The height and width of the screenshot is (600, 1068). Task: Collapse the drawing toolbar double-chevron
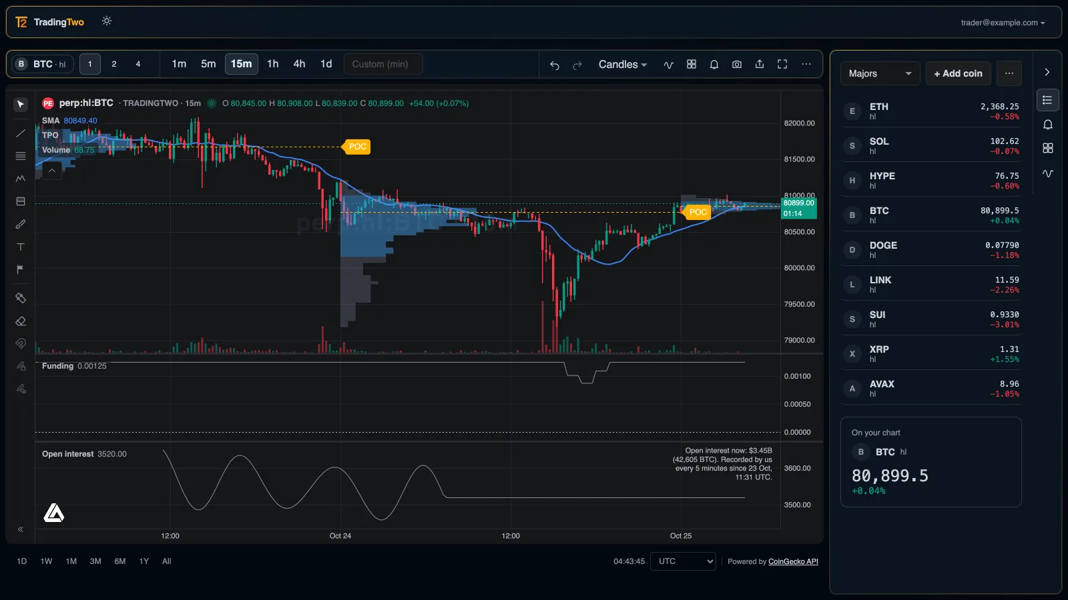tap(21, 529)
